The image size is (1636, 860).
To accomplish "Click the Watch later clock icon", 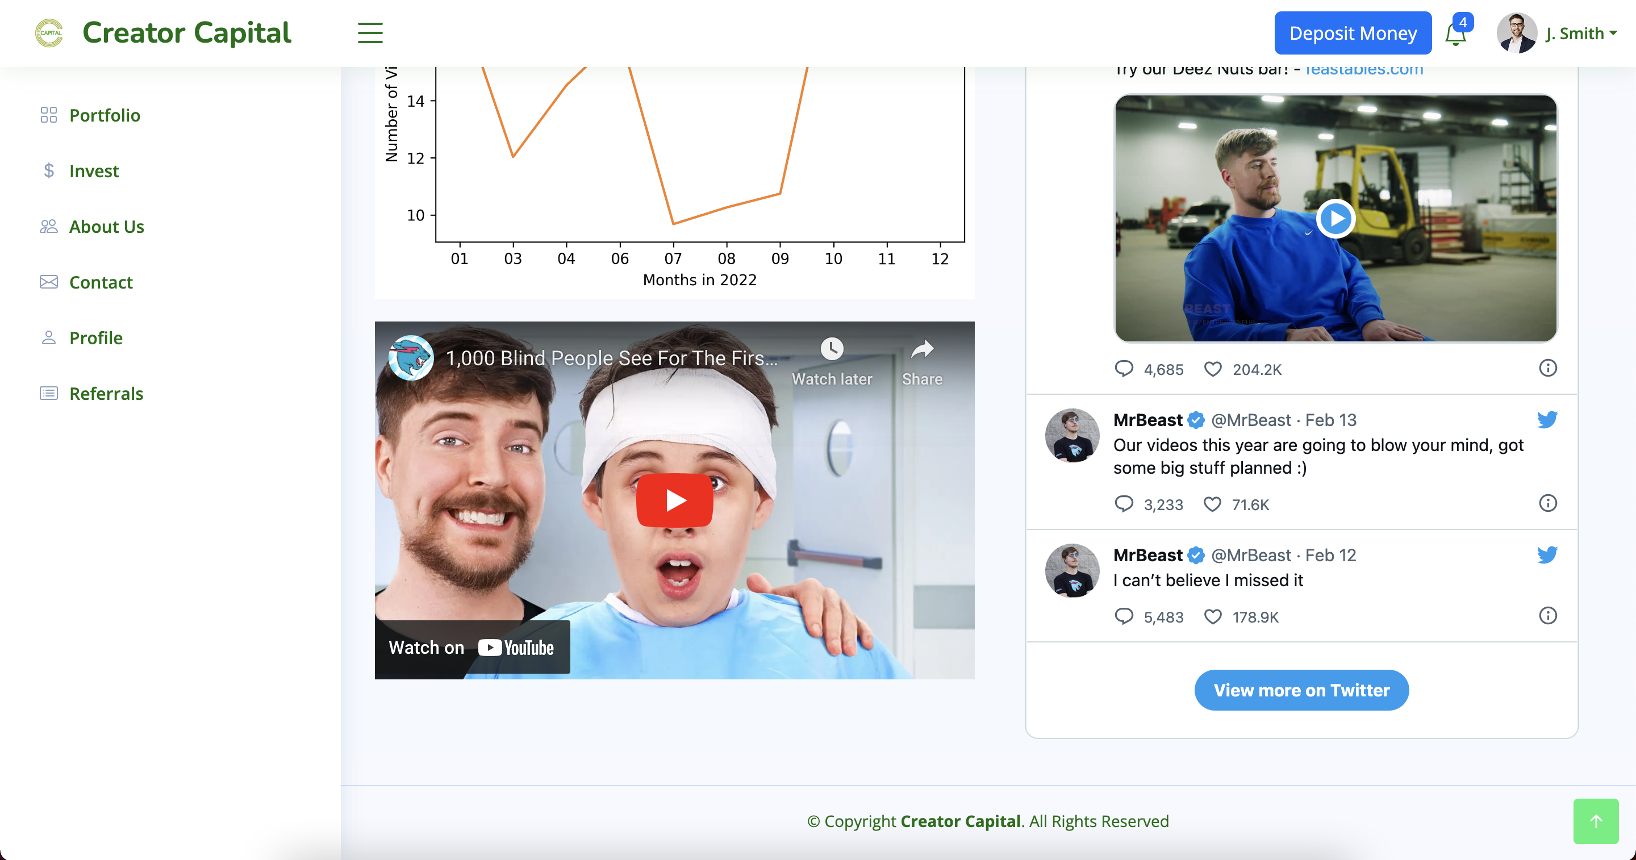I will tap(831, 349).
